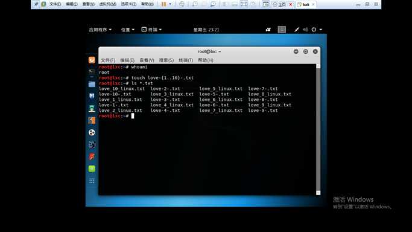Expand the Applications (应用程序) menu
This screenshot has width=412, height=232.
pos(100,30)
